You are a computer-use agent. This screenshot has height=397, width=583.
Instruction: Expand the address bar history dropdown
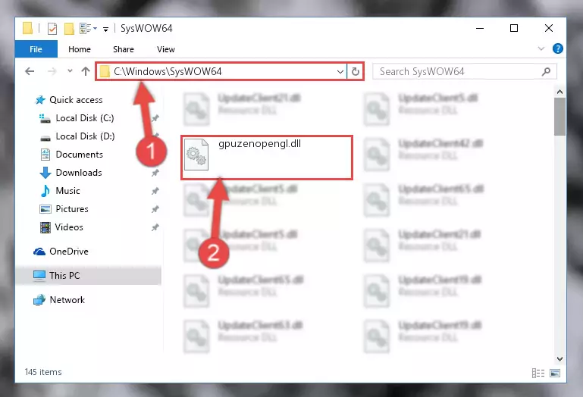(x=340, y=71)
